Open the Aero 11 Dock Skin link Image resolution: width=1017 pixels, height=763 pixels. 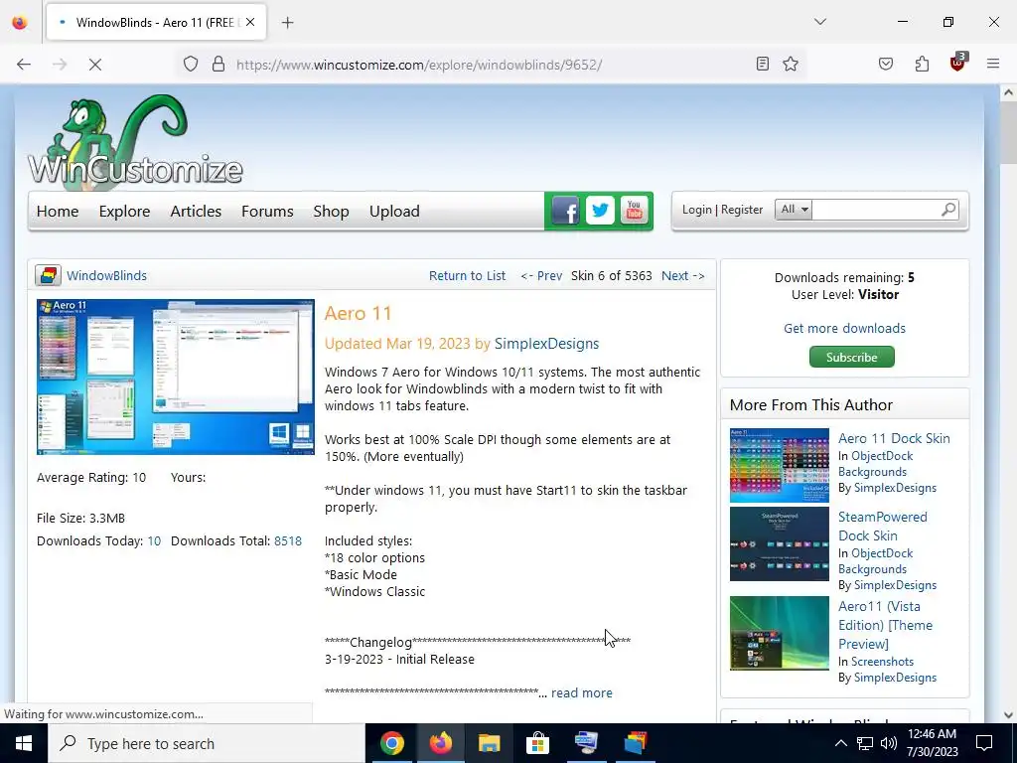tap(894, 438)
